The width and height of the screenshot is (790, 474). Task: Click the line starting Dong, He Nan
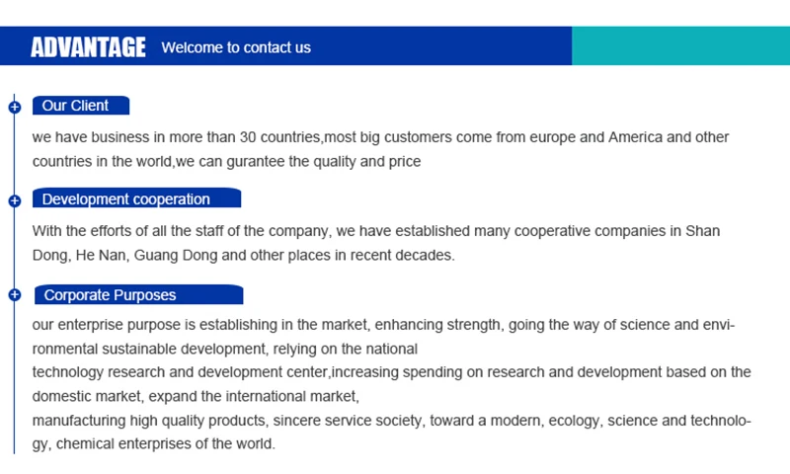point(243,255)
